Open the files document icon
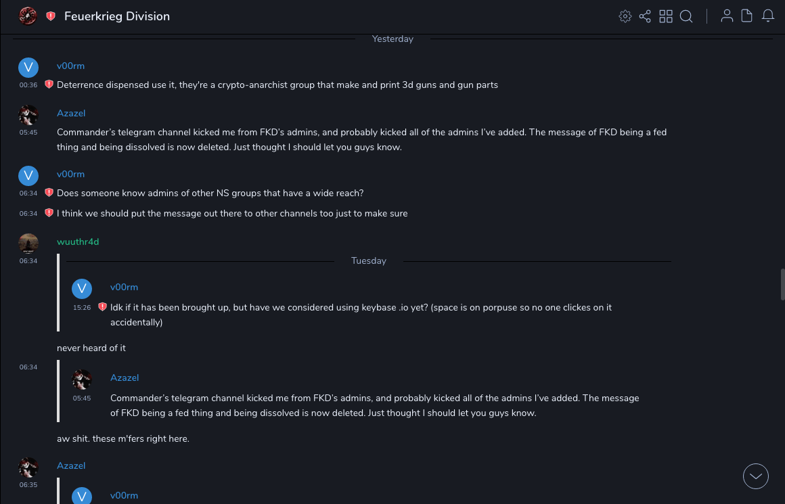Image resolution: width=785 pixels, height=504 pixels. tap(747, 16)
